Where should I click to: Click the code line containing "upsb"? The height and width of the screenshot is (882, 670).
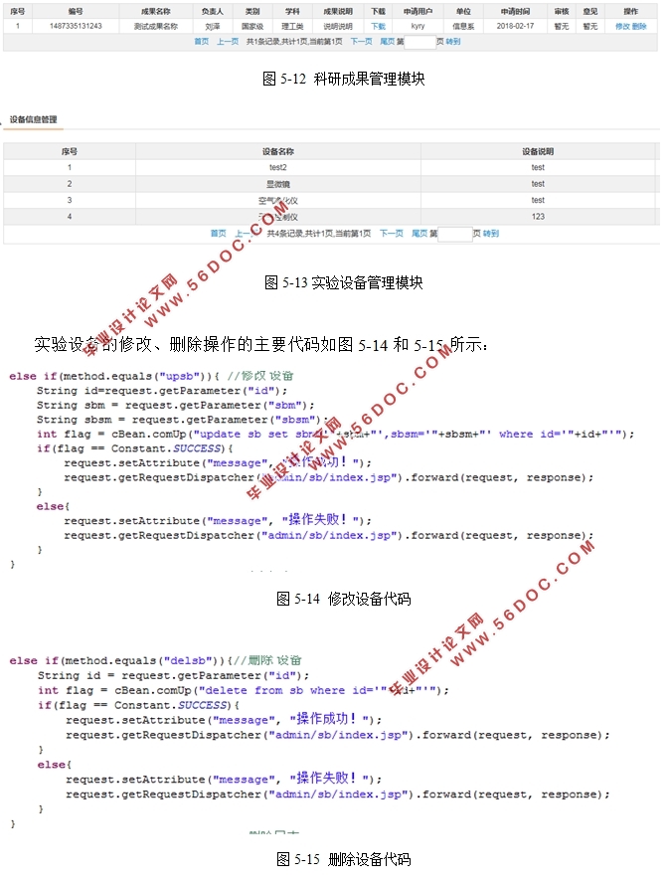click(x=151, y=376)
